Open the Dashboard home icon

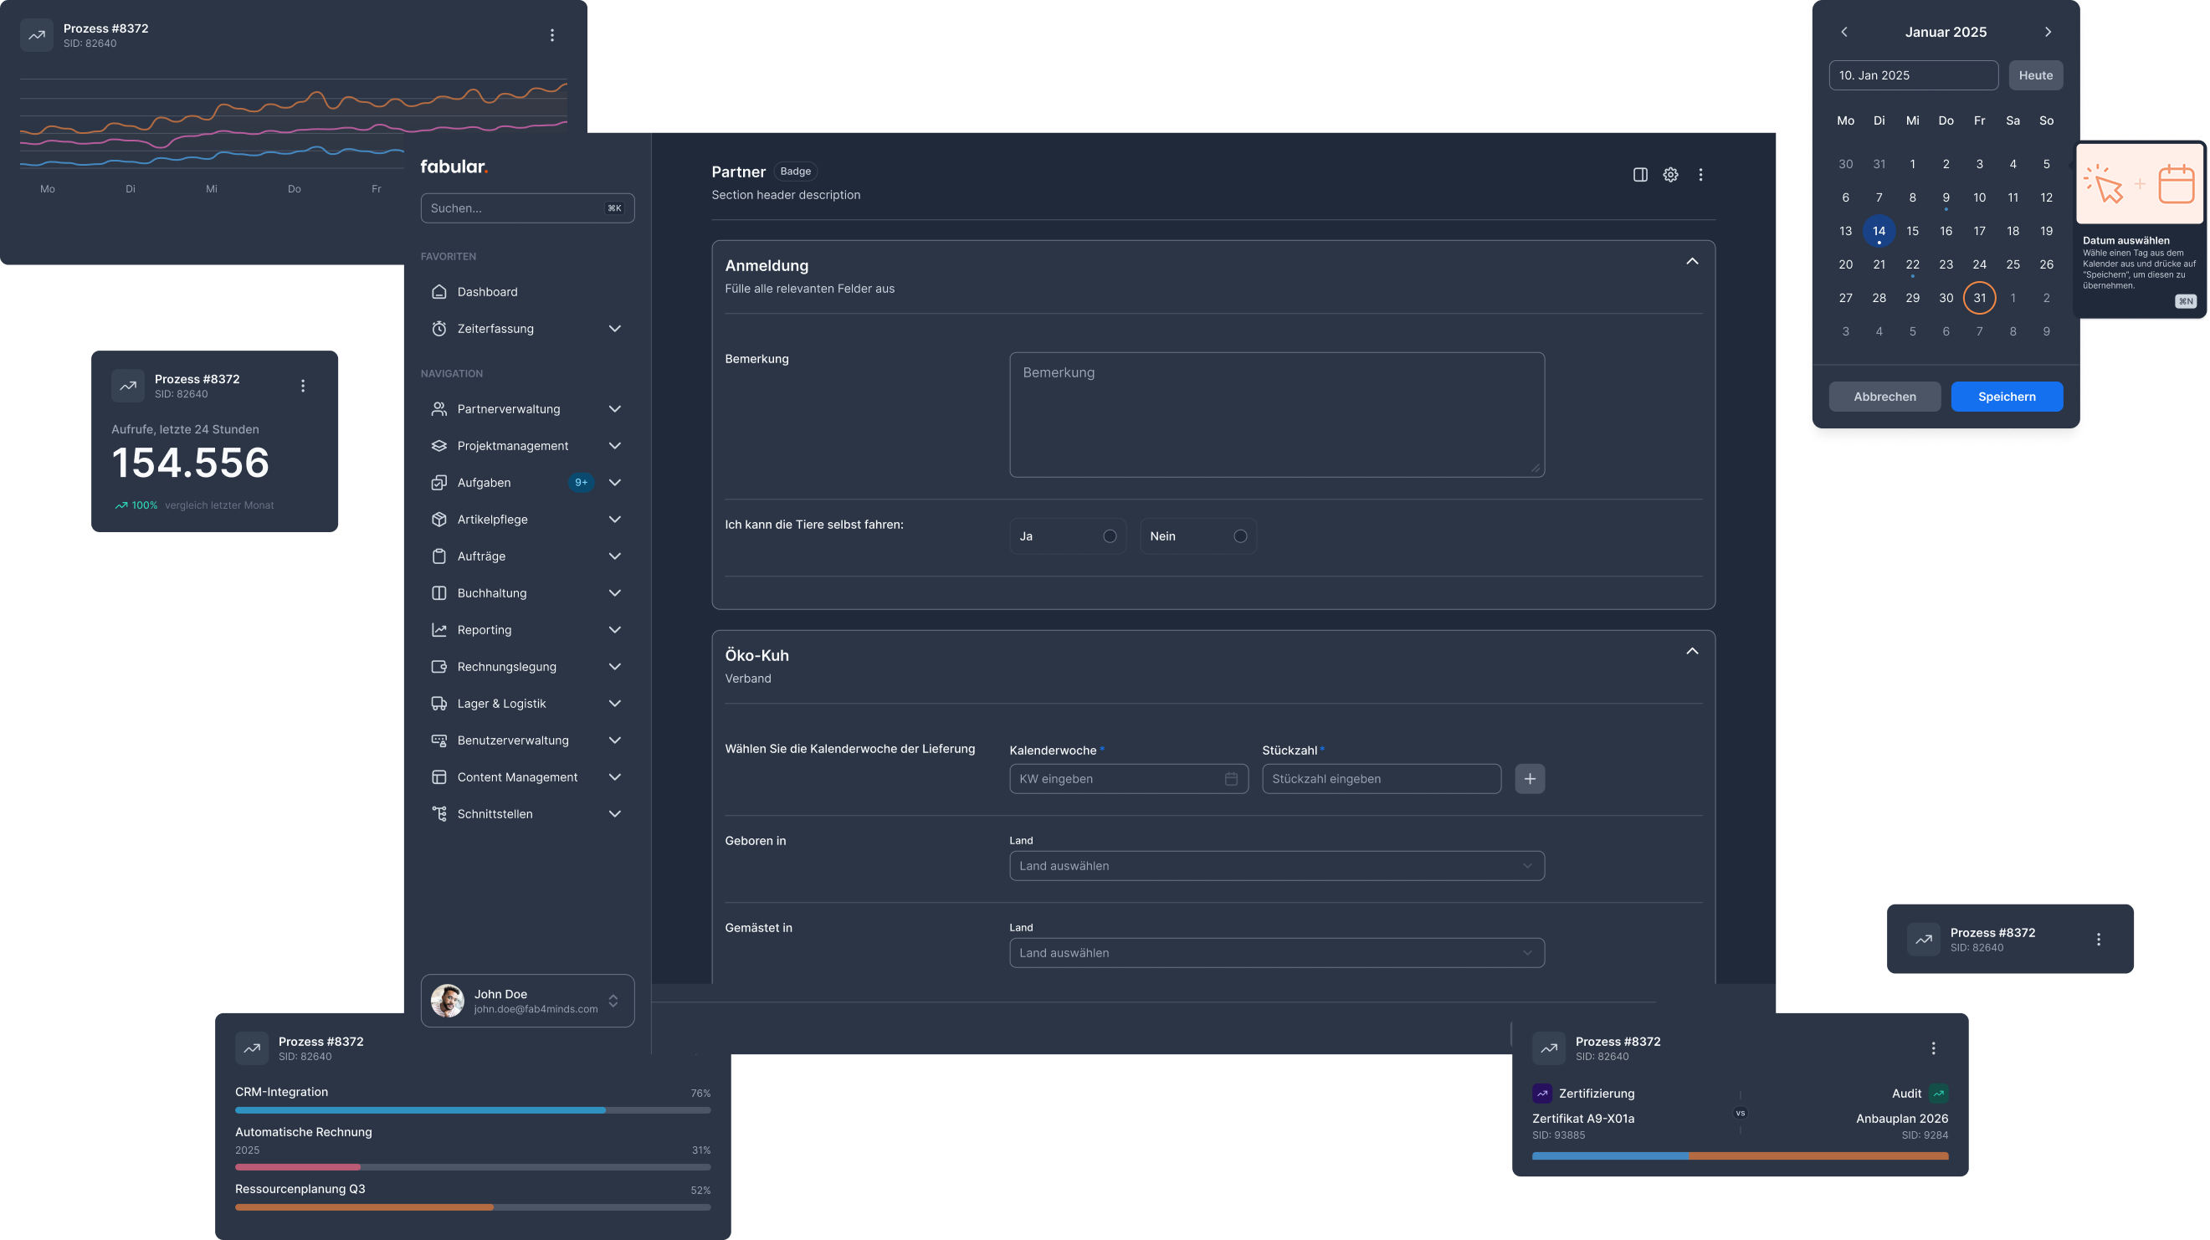click(x=438, y=291)
